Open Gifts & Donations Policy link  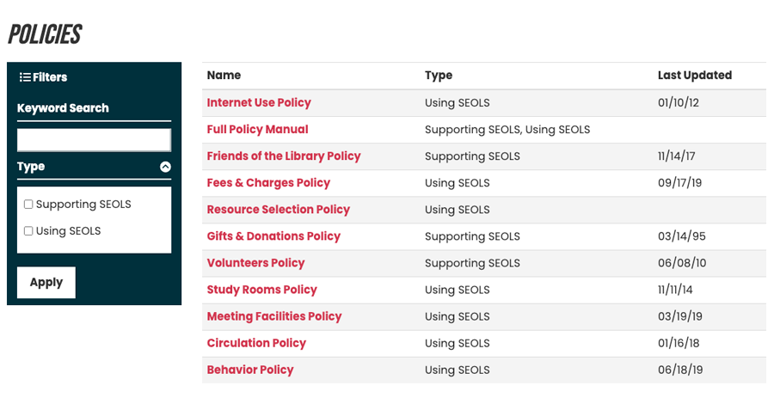(x=273, y=236)
